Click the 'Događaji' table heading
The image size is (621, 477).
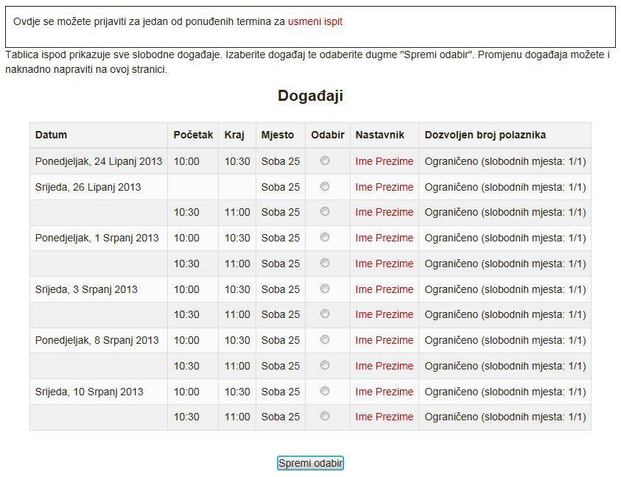pos(311,96)
